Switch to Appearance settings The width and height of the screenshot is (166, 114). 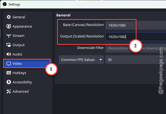coord(28,26)
